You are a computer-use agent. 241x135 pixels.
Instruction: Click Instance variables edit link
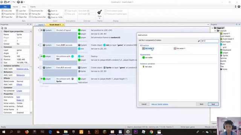(23, 69)
